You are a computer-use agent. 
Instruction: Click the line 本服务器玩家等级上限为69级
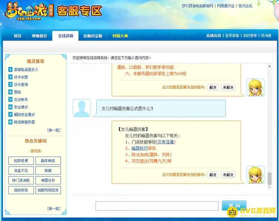click(156, 74)
